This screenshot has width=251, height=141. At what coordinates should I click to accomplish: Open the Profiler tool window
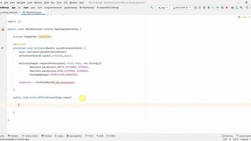111,136
